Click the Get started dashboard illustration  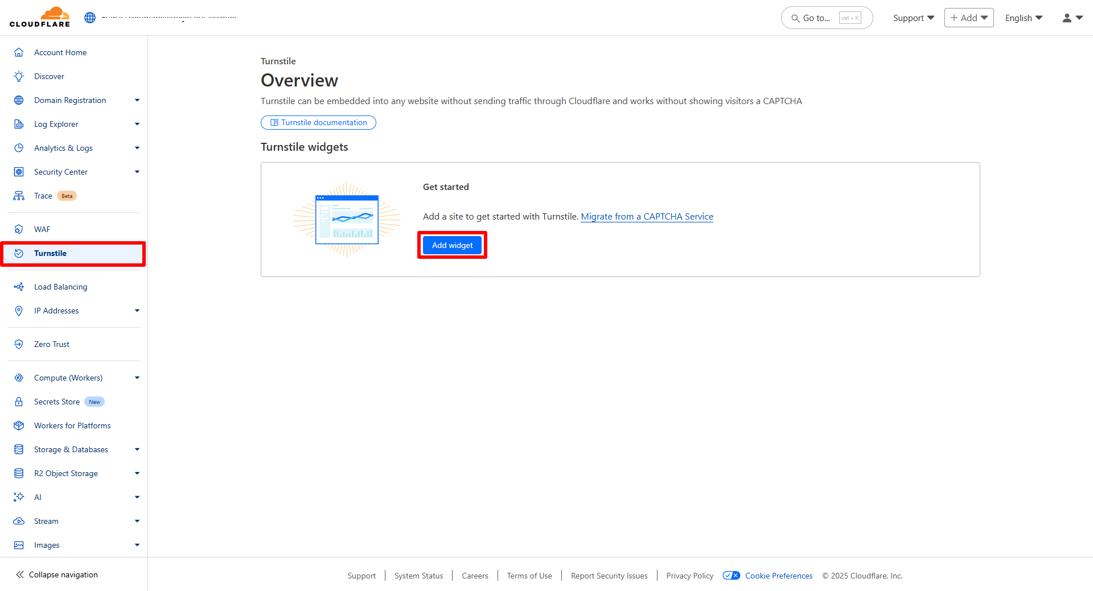(347, 220)
